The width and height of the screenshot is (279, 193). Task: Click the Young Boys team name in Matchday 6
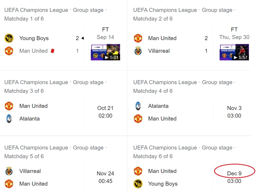[163, 184]
